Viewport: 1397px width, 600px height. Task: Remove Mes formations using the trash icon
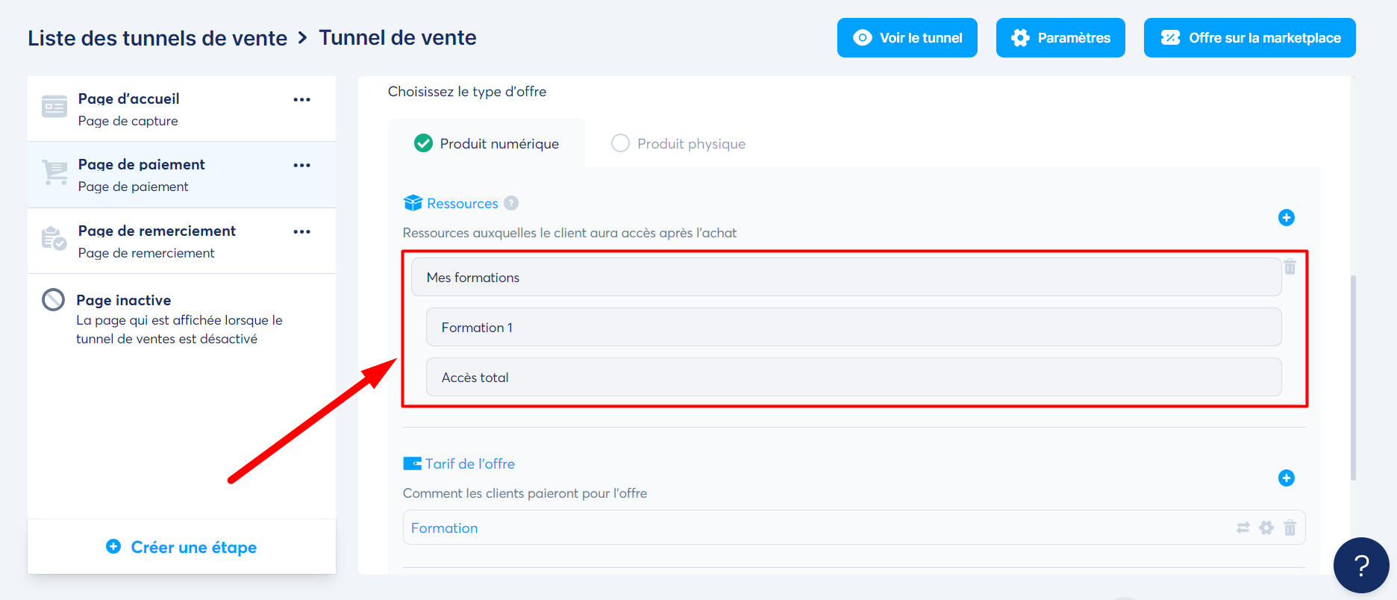(1290, 267)
